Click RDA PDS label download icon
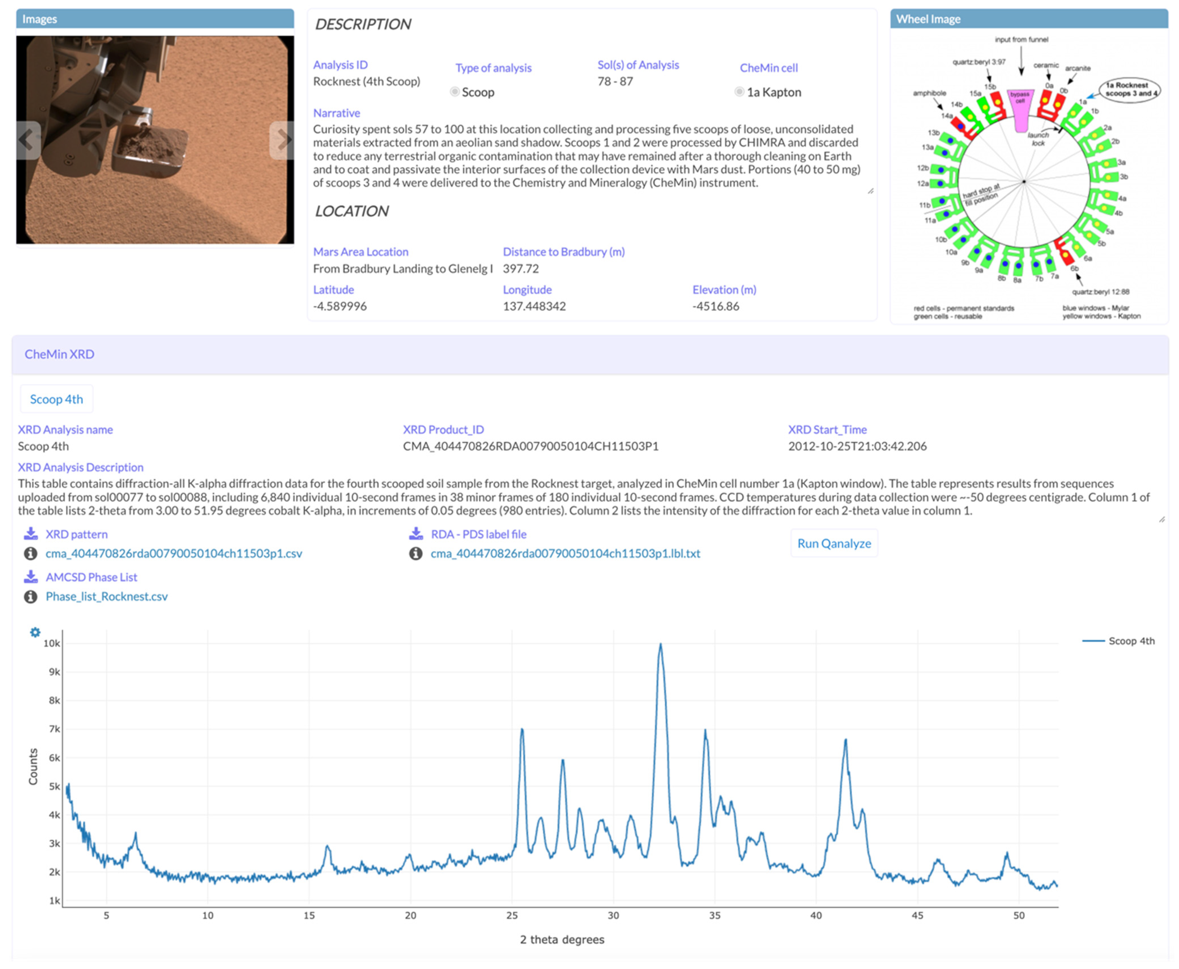Screen dimensions: 1179x969 pyautogui.click(x=416, y=533)
